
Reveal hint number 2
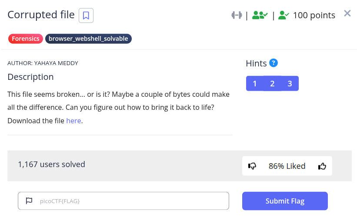(x=272, y=84)
